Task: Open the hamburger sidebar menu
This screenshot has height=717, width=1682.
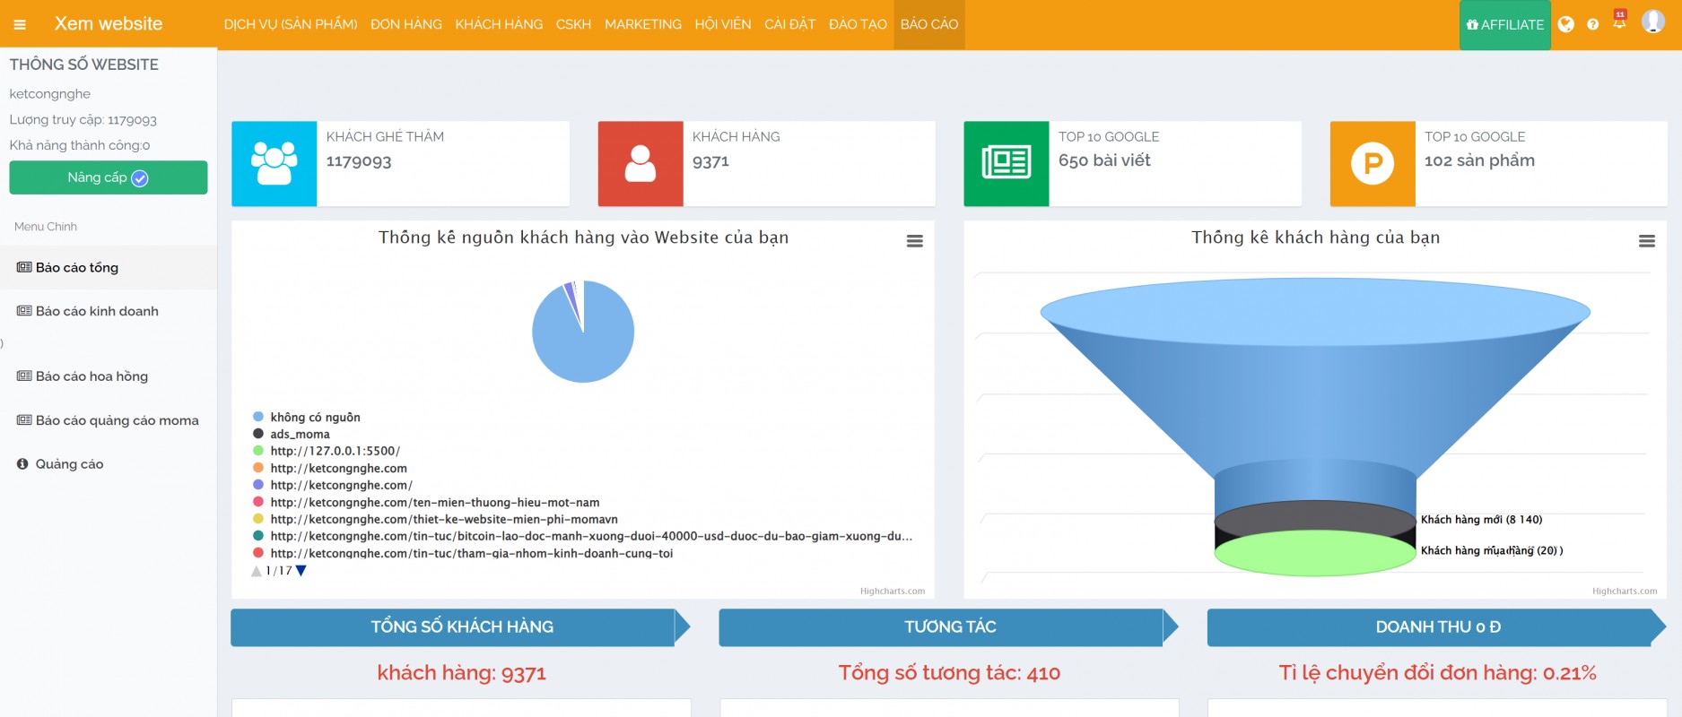Action: pyautogui.click(x=20, y=25)
